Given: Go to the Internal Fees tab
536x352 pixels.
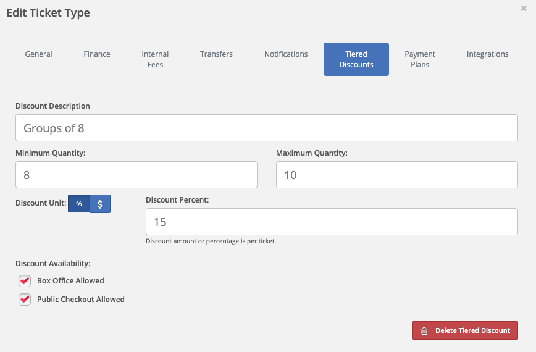Looking at the screenshot, I should coord(155,59).
